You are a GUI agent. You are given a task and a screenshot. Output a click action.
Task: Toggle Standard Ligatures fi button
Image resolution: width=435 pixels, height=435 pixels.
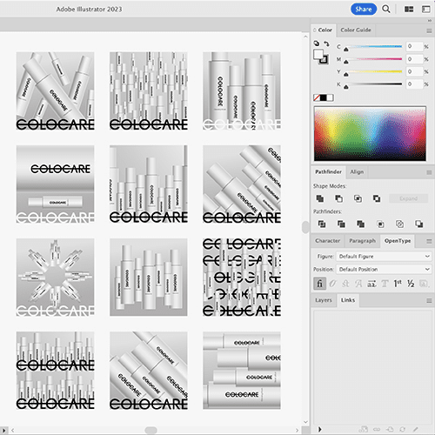[x=319, y=284]
